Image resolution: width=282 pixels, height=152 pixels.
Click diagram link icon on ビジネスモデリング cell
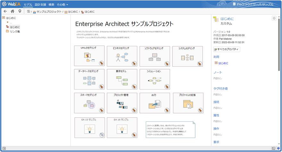pos(134,63)
